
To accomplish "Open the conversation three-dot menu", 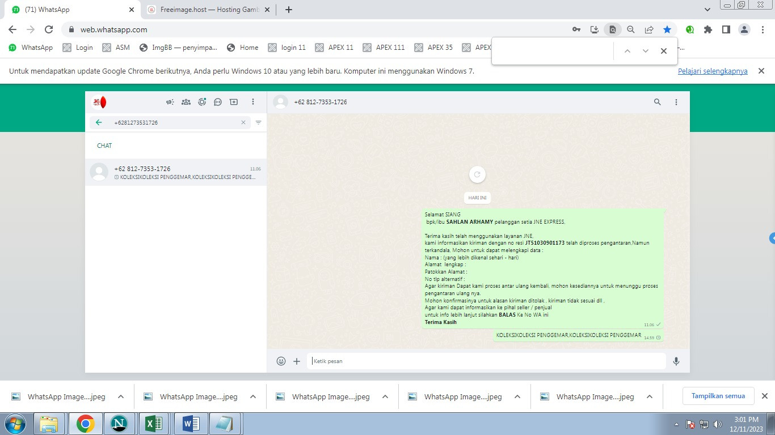I will [x=676, y=102].
